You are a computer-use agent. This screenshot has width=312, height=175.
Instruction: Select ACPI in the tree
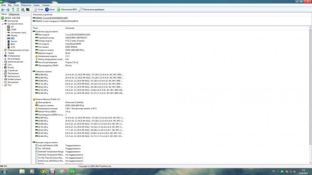click(x=13, y=47)
